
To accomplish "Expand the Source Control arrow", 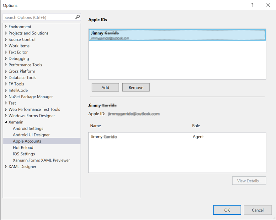I will (x=6, y=39).
